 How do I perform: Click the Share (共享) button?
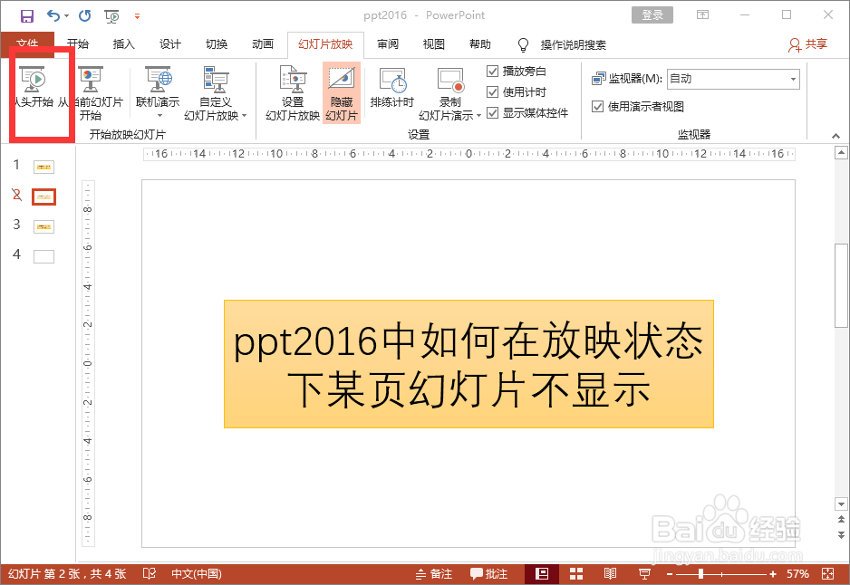pyautogui.click(x=808, y=44)
